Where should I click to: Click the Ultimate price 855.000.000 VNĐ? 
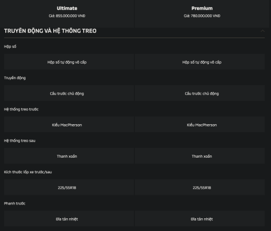67,16
